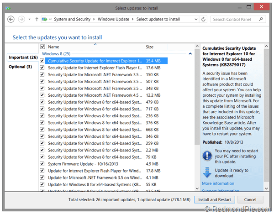Viewport: 274px width, 214px height.
Task: Uncheck the 55 KB Update for Windows 8
Action: pos(42,184)
